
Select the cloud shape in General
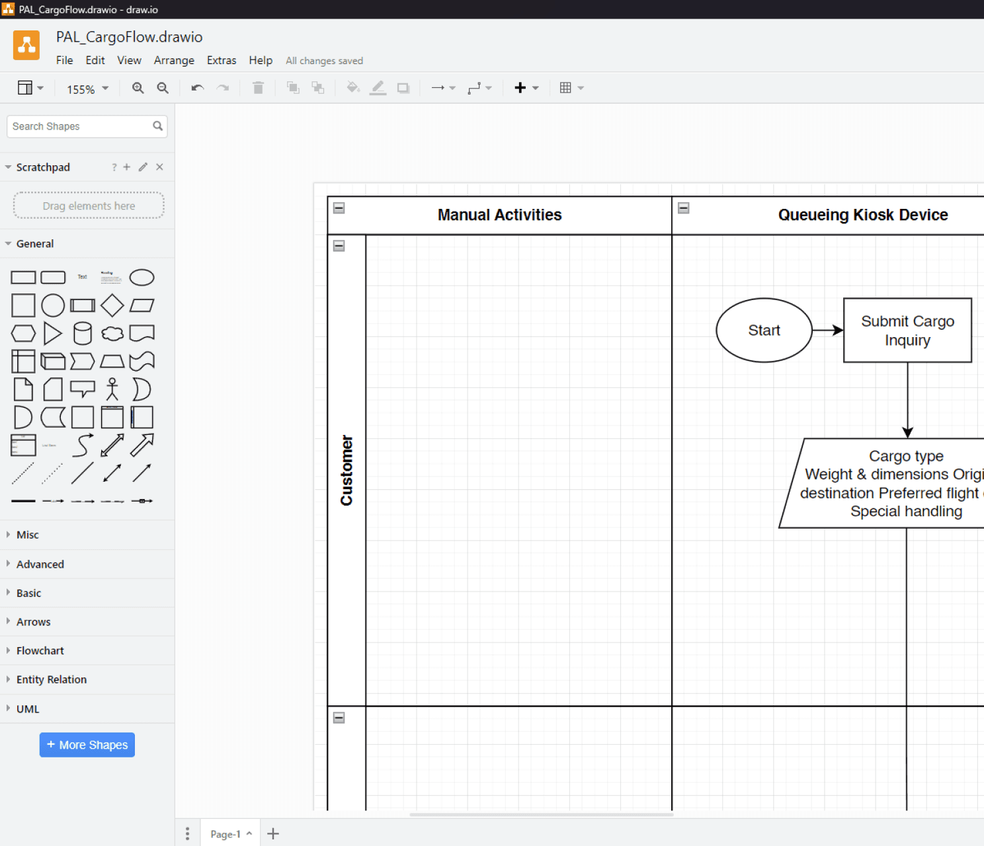[112, 334]
